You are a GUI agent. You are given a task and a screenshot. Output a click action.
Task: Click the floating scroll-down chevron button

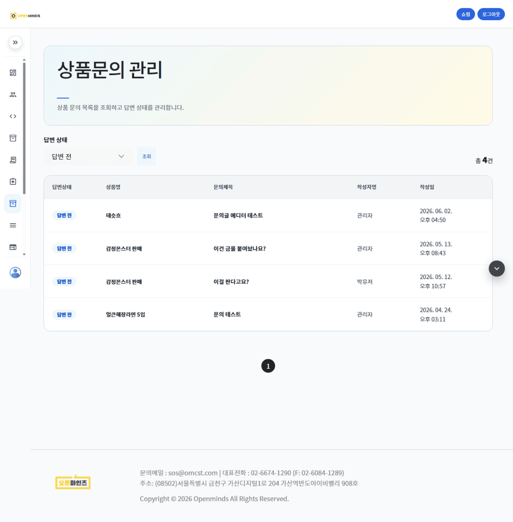pyautogui.click(x=497, y=268)
